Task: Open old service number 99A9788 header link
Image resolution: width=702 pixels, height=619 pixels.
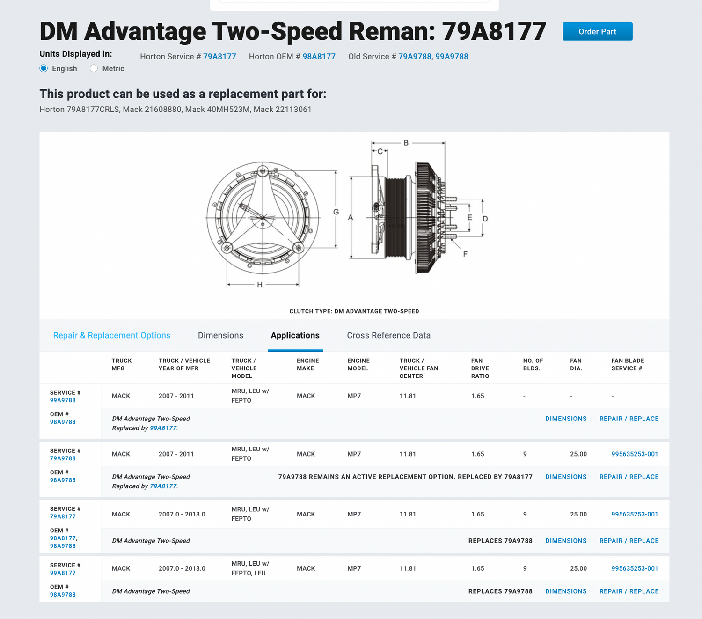Action: pyautogui.click(x=452, y=57)
